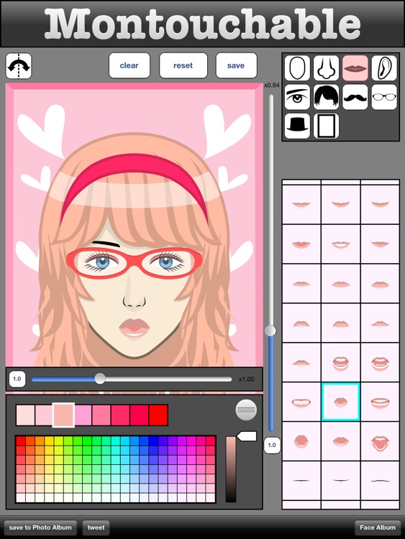405x539 pixels.
Task: Reset vertical scale with 1.0 button
Action: [x=272, y=445]
